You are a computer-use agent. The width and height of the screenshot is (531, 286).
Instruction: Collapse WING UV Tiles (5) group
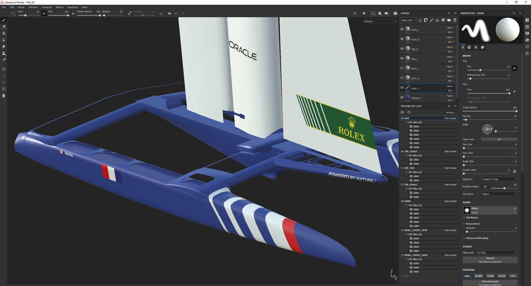(407, 205)
